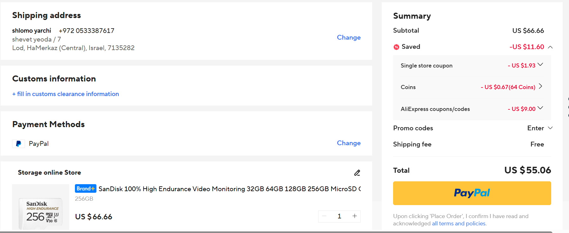Click the 256GB variant text
The height and width of the screenshot is (233, 569).
click(x=84, y=199)
